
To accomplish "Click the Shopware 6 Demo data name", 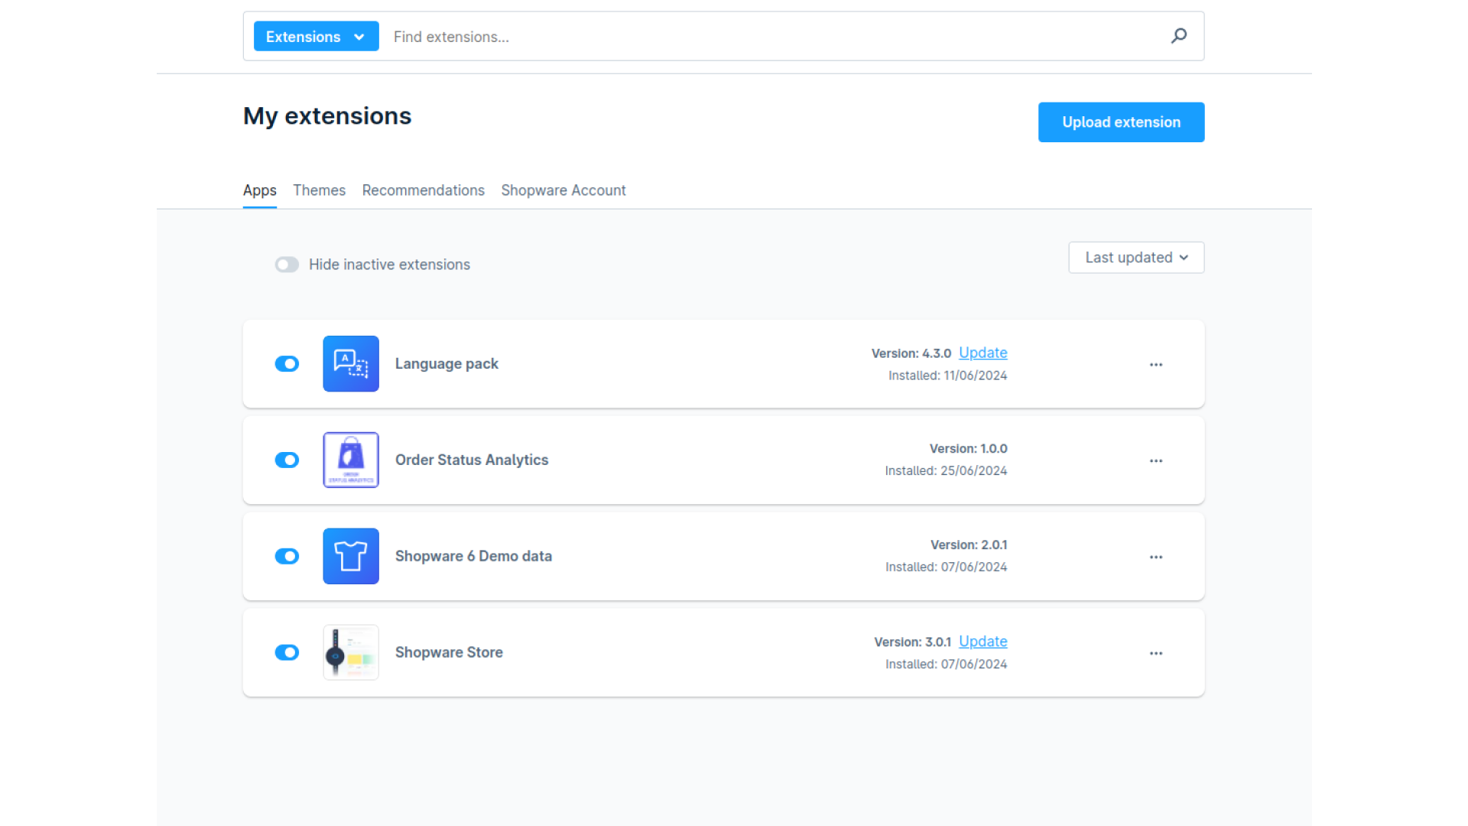I will [x=473, y=557].
